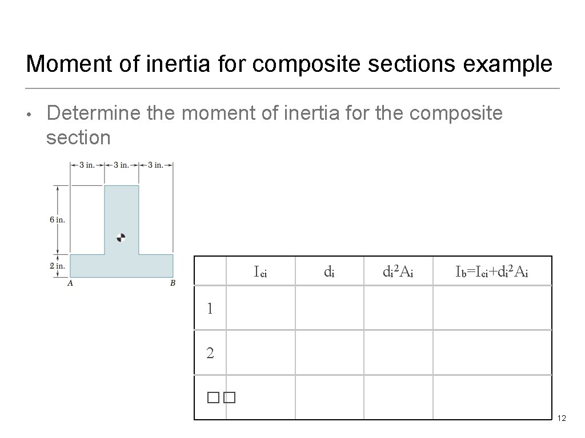
Task: Click the empty di²Ai cell in row 2
Action: [398, 352]
